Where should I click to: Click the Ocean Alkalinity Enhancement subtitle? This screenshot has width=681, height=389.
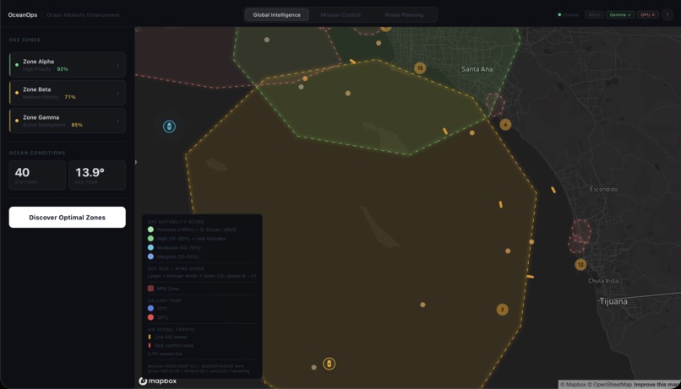pos(83,14)
